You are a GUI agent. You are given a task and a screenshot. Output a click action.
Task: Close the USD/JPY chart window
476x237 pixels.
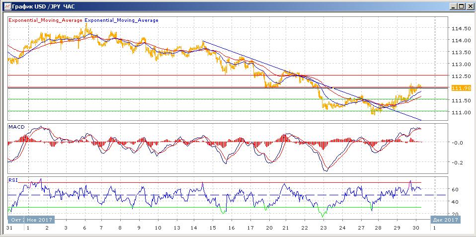coord(469,6)
